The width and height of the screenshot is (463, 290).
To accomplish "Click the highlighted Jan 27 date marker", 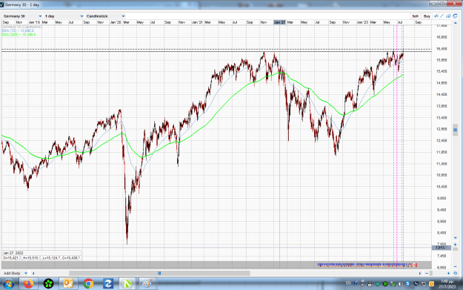I will click(x=279, y=22).
